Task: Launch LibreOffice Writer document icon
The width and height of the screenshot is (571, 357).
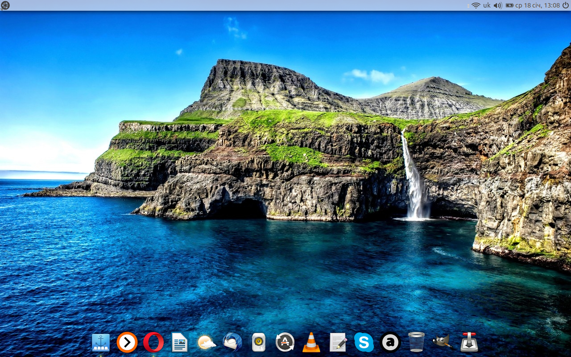Action: click(x=180, y=342)
